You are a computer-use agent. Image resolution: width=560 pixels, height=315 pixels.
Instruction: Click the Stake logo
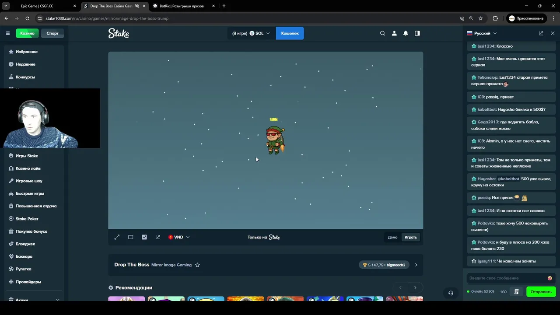[x=119, y=33]
